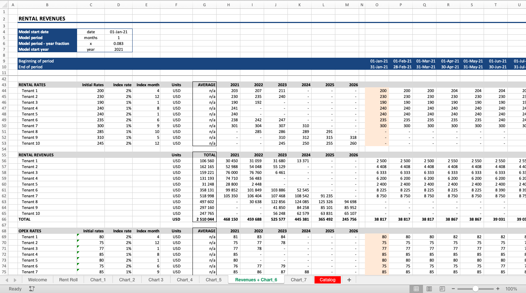Select the 01-Feb-21 period start cell

(401, 61)
